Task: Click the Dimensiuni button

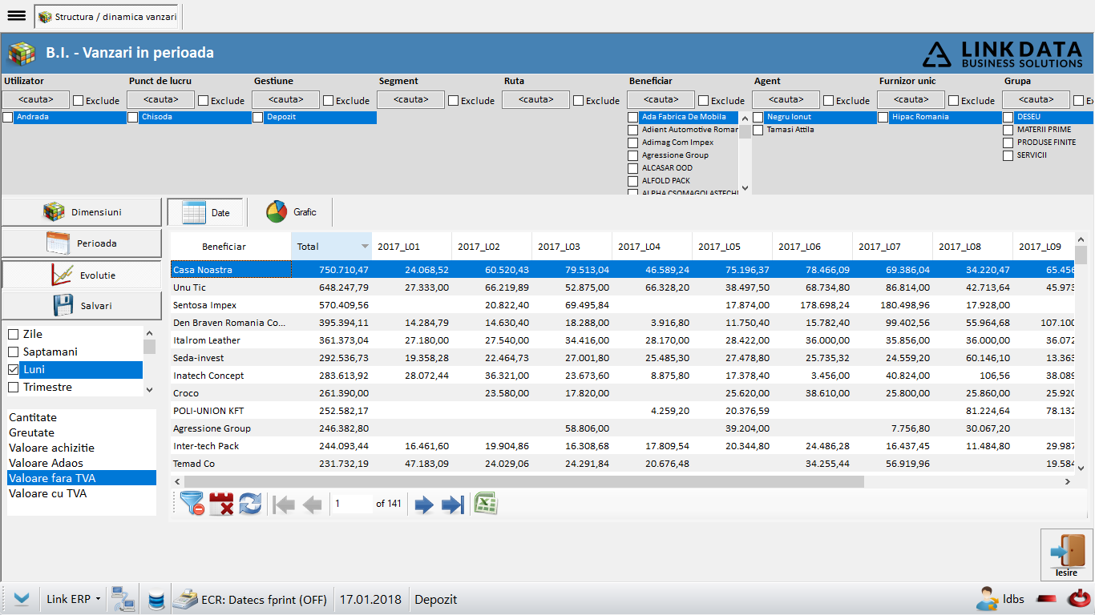Action: (x=82, y=211)
